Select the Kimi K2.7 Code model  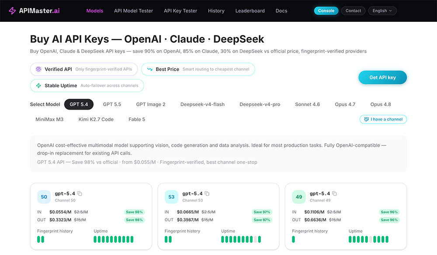pos(96,120)
